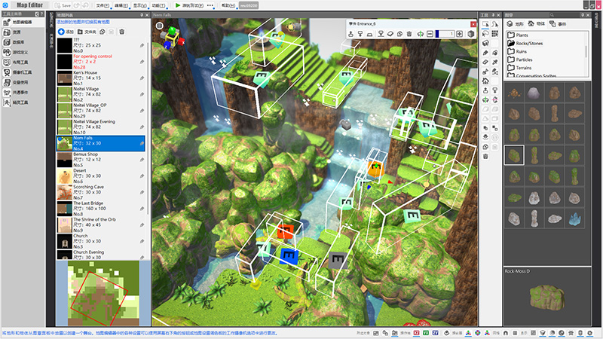This screenshot has height=339, width=603.
Task: Select the arrow selection tool in tools panel
Action: tap(486, 24)
